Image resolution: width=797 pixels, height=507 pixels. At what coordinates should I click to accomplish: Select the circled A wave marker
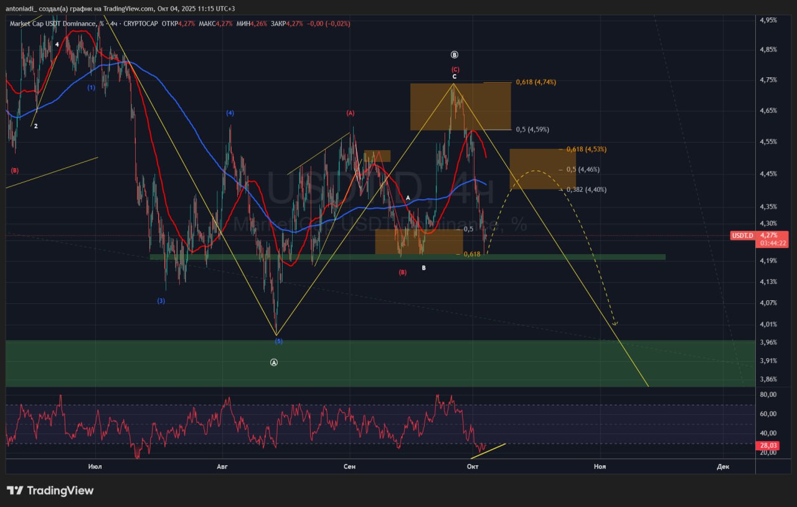click(274, 362)
